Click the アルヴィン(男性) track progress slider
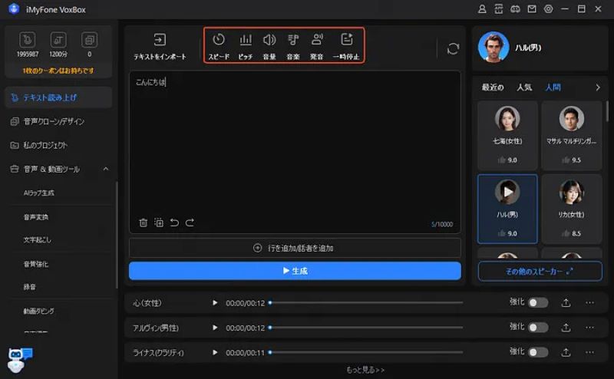The width and height of the screenshot is (614, 379). coord(365,328)
